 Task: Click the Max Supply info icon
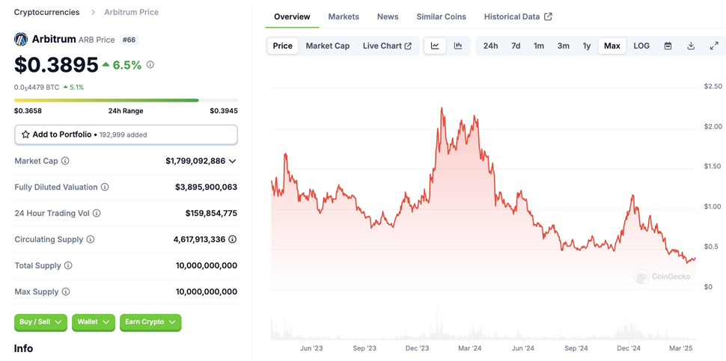pos(66,291)
